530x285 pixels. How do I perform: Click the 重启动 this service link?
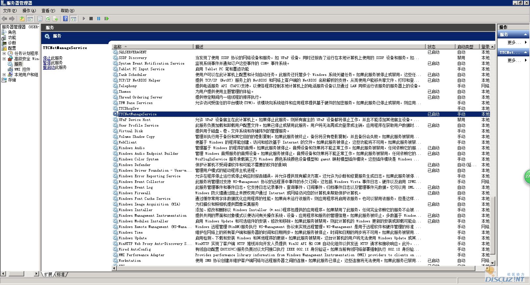pos(49,67)
